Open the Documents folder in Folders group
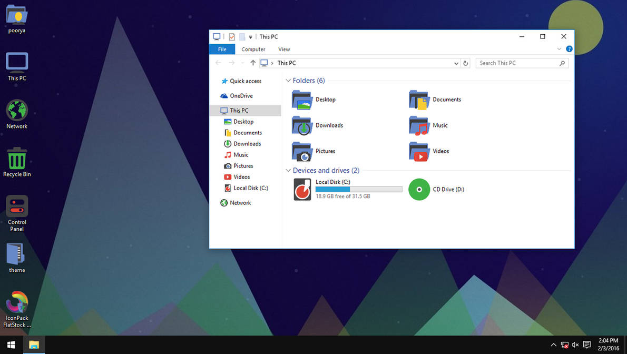 tap(419, 100)
